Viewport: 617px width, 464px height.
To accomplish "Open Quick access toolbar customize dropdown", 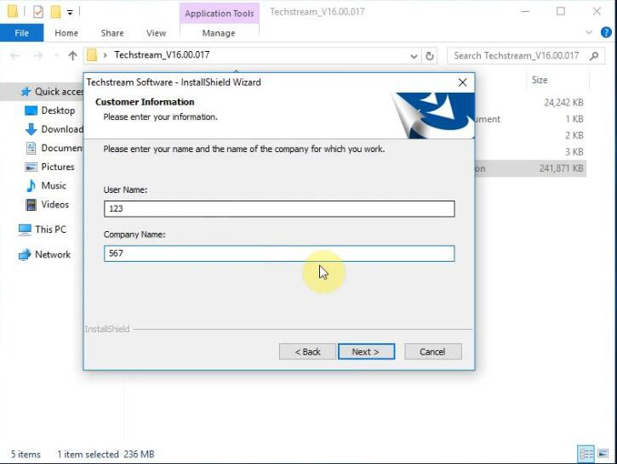I will coord(70,13).
